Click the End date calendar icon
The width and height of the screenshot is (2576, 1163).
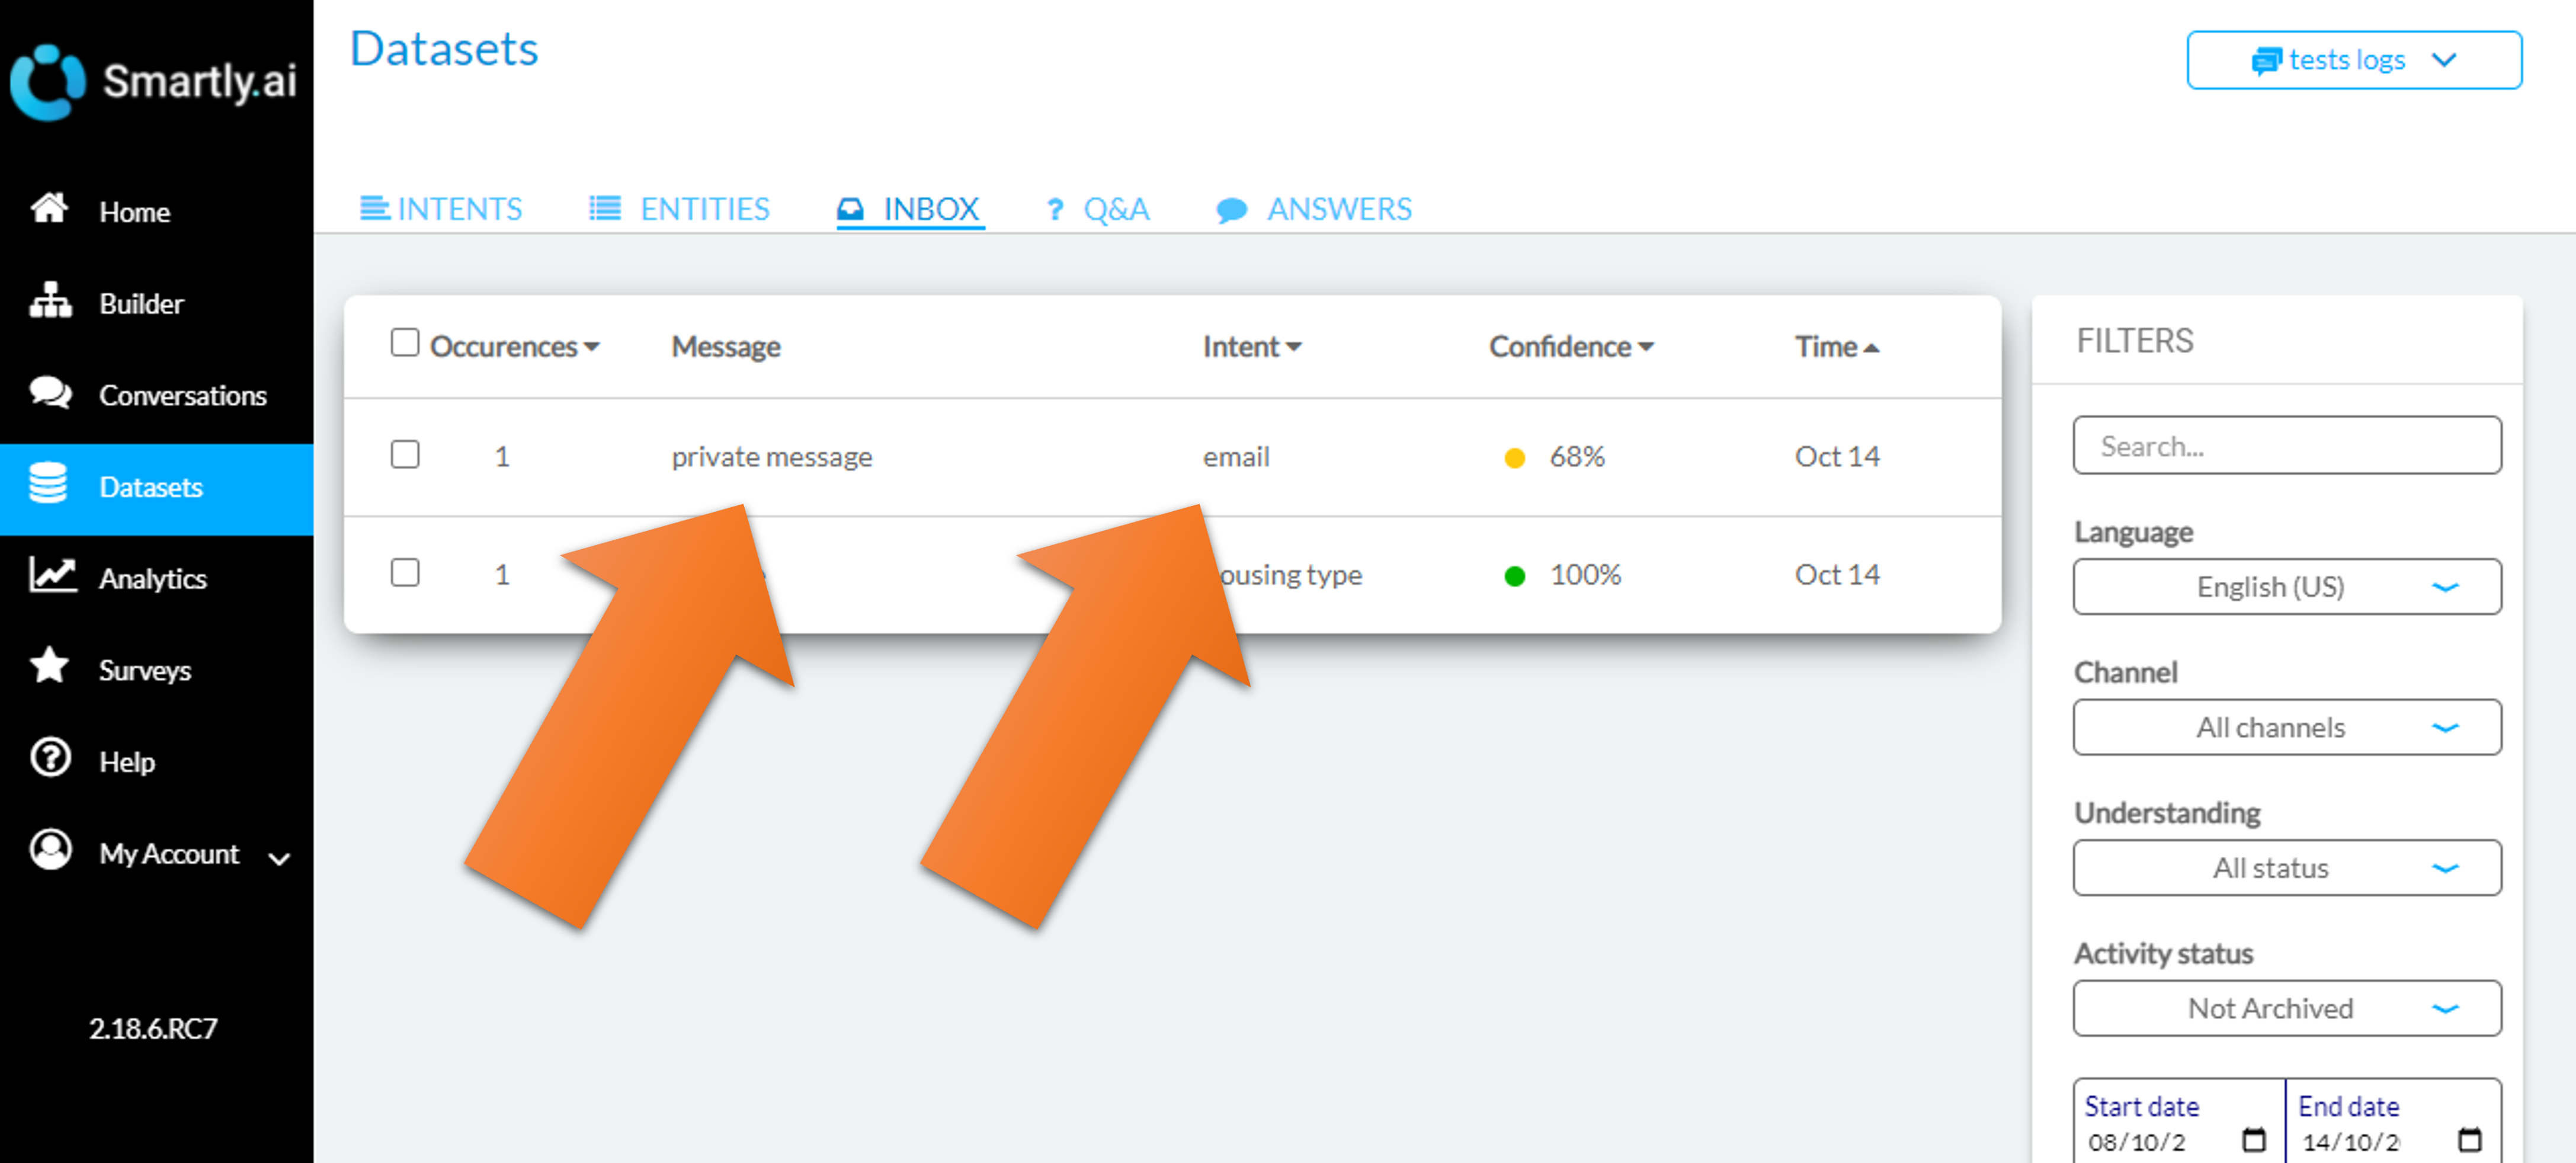2469,1139
